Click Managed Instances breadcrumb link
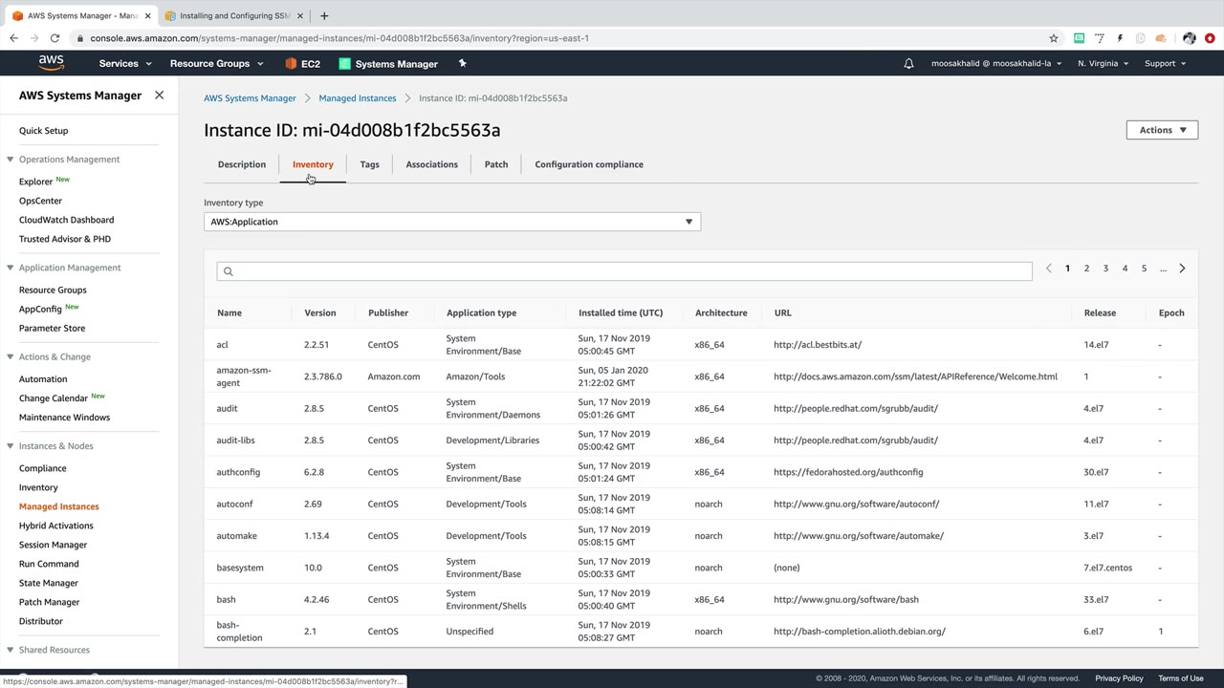This screenshot has width=1224, height=688. click(x=358, y=98)
